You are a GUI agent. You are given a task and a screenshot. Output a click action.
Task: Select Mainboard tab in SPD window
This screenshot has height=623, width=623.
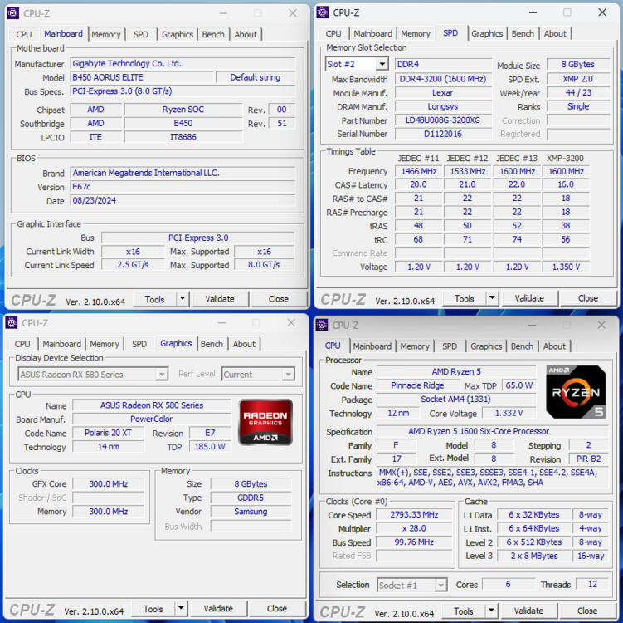click(x=372, y=33)
